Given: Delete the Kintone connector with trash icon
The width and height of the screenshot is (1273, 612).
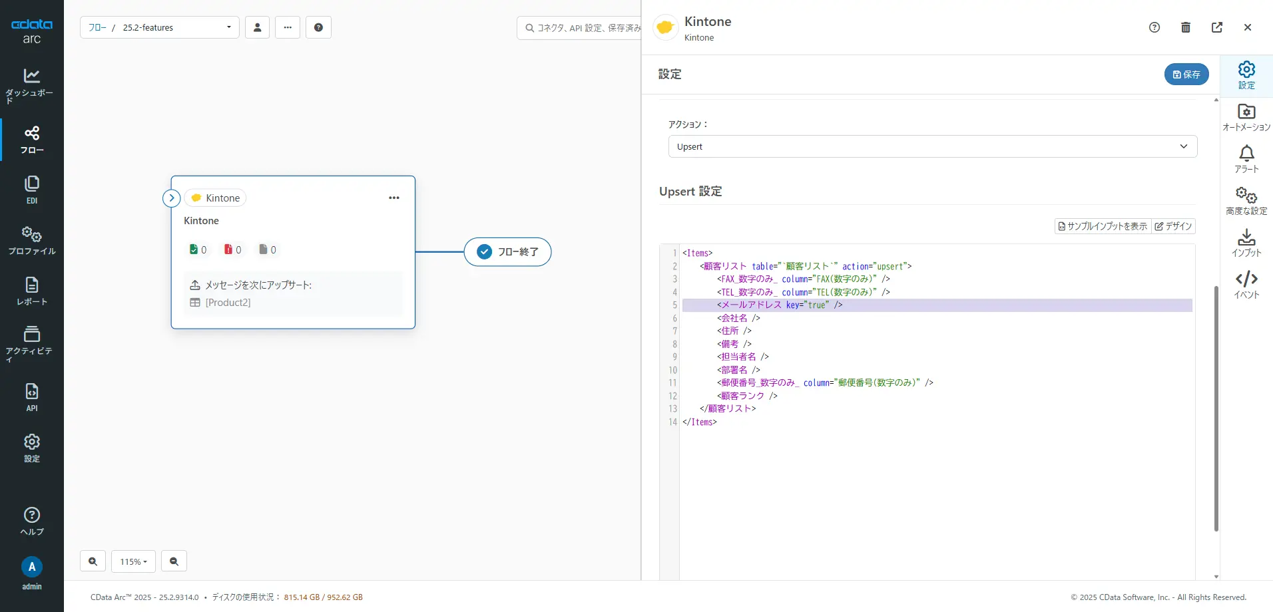Looking at the screenshot, I should pyautogui.click(x=1185, y=27).
